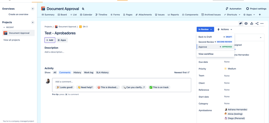This screenshot has width=269, height=123.
Task: Click Create an overview link
Action: (18, 15)
